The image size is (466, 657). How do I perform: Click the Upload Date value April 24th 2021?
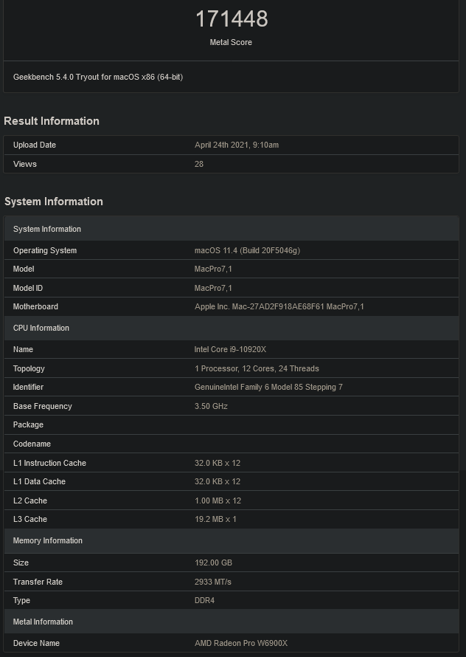(x=237, y=145)
